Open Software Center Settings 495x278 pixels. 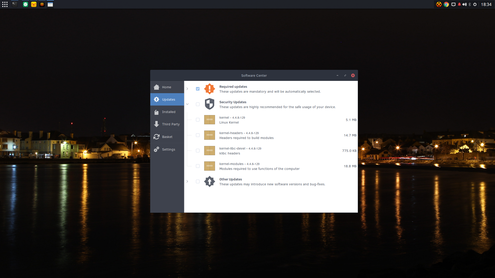[167, 149]
